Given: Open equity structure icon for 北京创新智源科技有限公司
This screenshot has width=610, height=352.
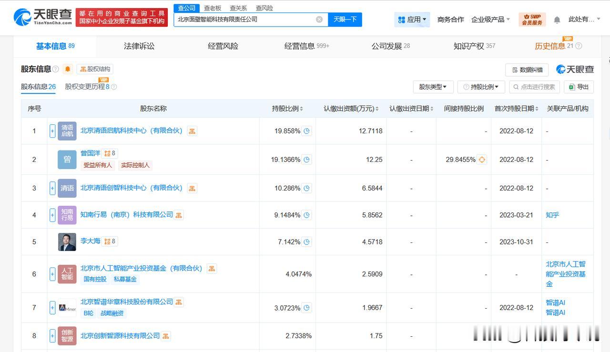Looking at the screenshot, I should point(166,336).
